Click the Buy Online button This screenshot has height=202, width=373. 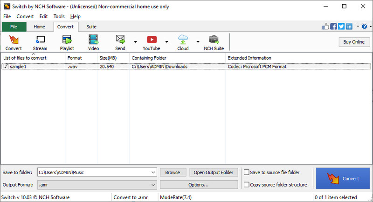click(354, 42)
